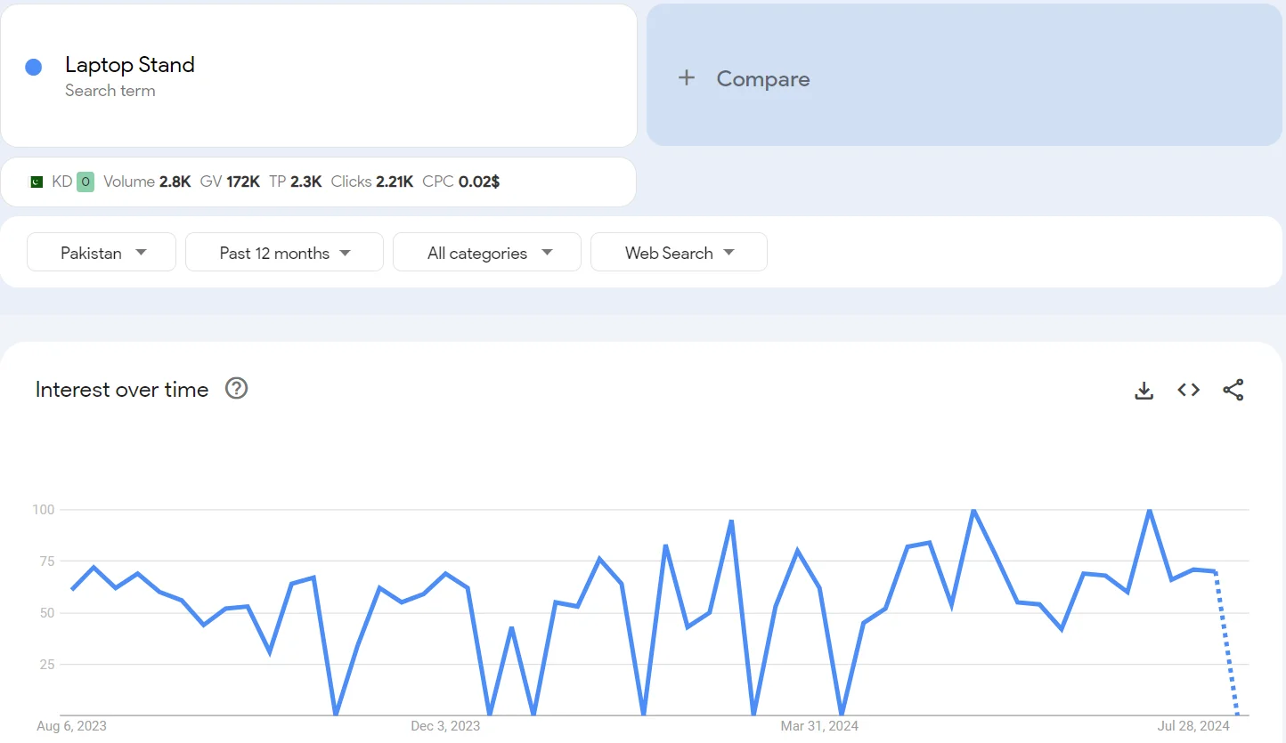Viewport: 1286px width, 743px height.
Task: Click the chart peak reaching 100
Action: (x=973, y=511)
